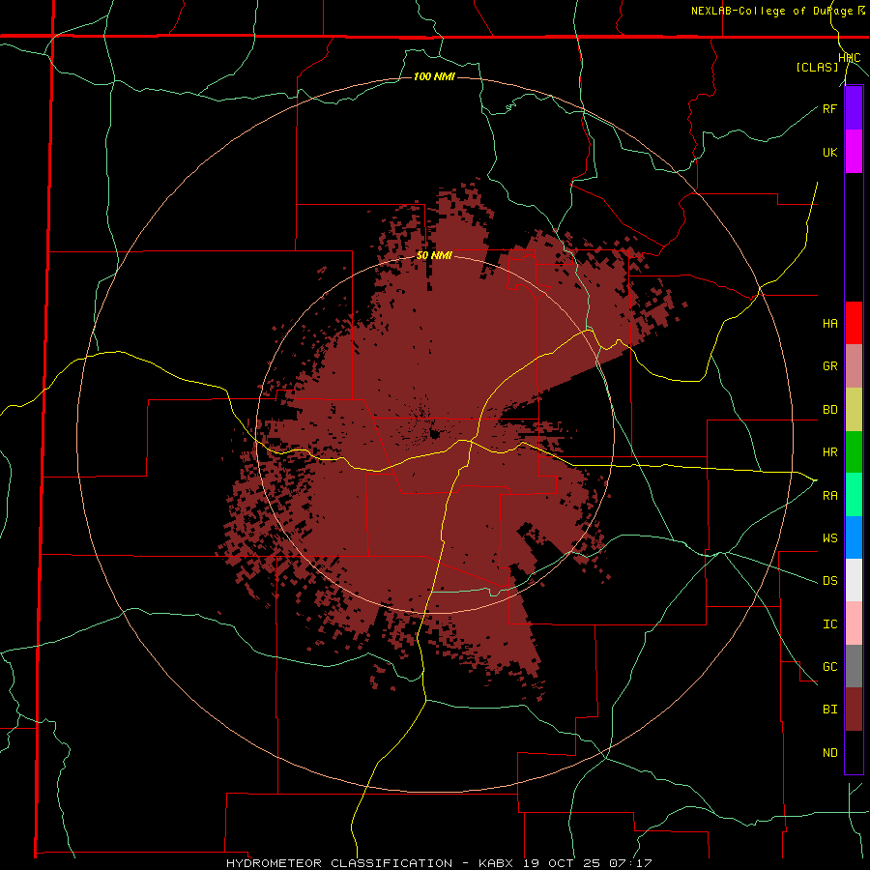Screen dimensions: 870x870
Task: Click the GC legend label
Action: [829, 667]
